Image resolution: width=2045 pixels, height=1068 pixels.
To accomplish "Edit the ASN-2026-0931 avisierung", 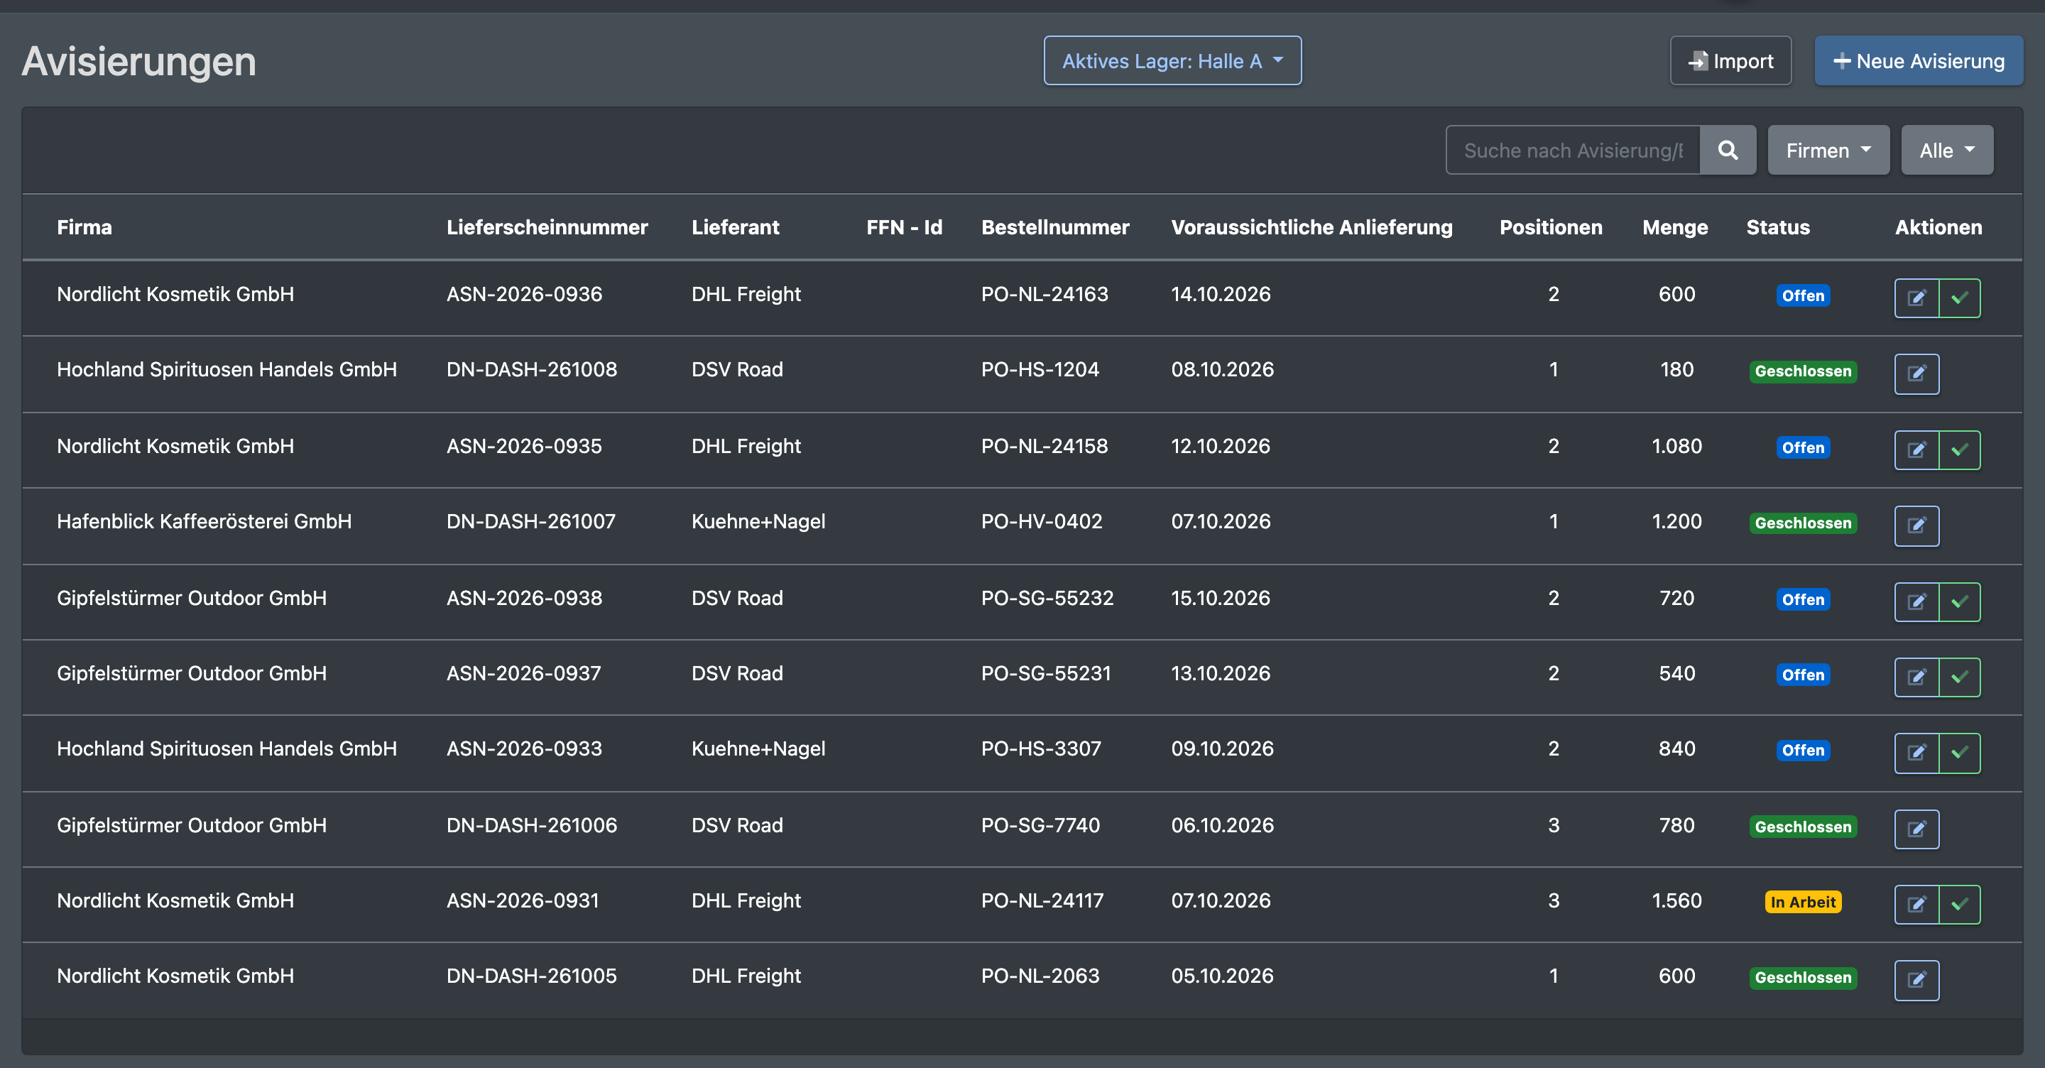I will [1916, 905].
